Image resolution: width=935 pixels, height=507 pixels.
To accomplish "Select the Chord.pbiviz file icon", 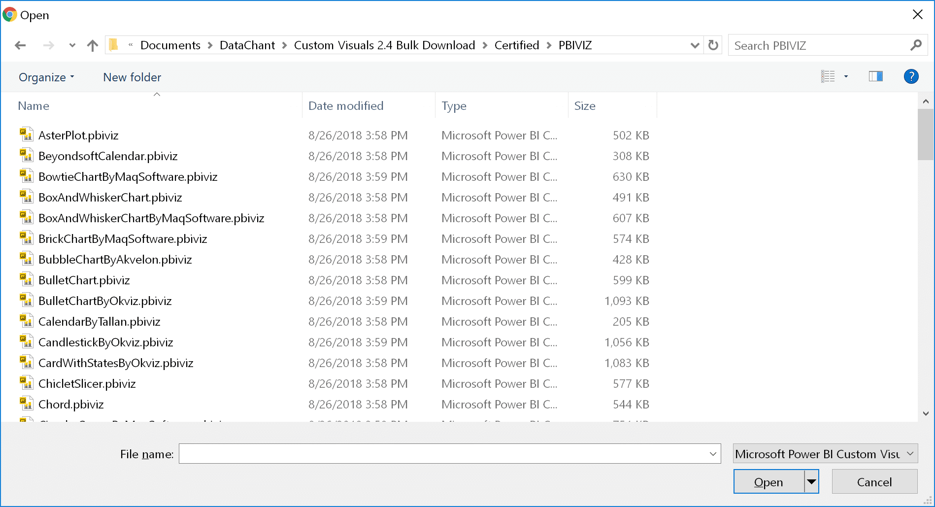I will (26, 404).
